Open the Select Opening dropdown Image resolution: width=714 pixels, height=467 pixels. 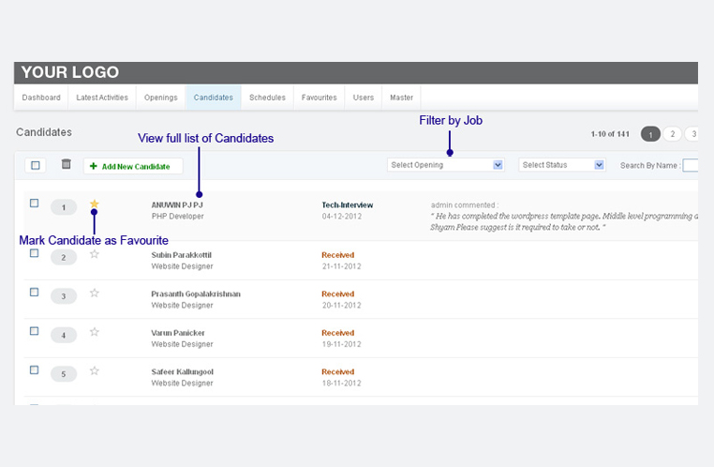[446, 165]
